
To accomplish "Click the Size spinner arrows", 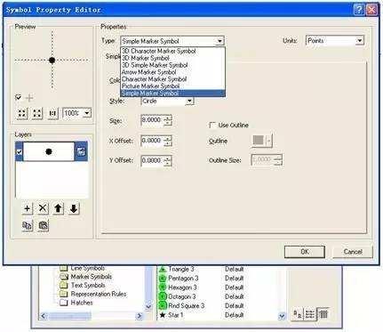I will click(168, 120).
